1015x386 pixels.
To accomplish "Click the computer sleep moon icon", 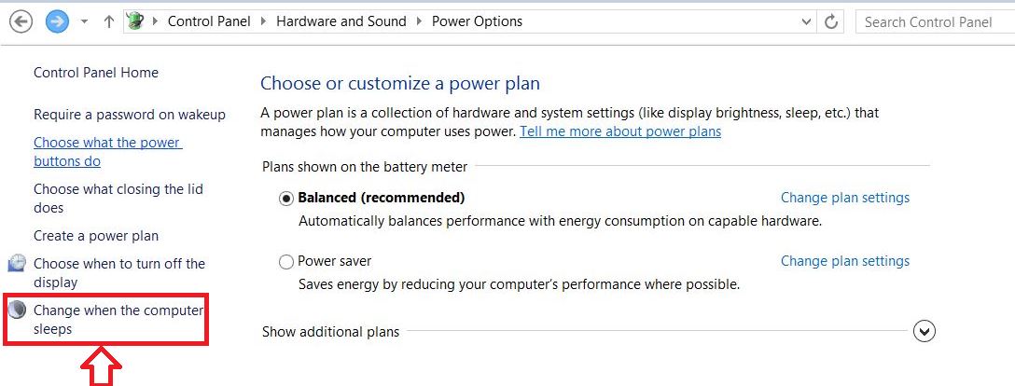I will pyautogui.click(x=17, y=310).
